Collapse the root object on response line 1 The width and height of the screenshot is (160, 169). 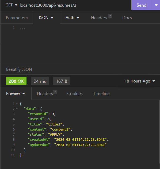17,104
